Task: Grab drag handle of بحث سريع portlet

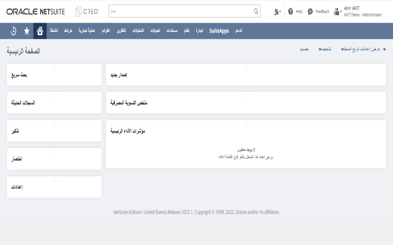Action: [x=54, y=67]
